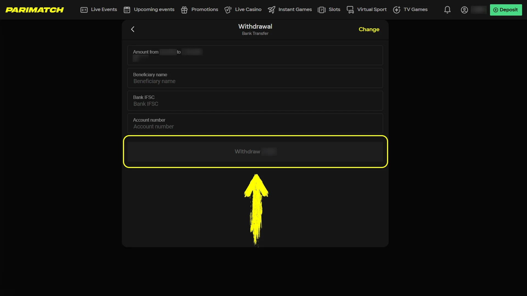Click the Bank IFSC input field
Screen dimensions: 527x296
tap(255, 101)
